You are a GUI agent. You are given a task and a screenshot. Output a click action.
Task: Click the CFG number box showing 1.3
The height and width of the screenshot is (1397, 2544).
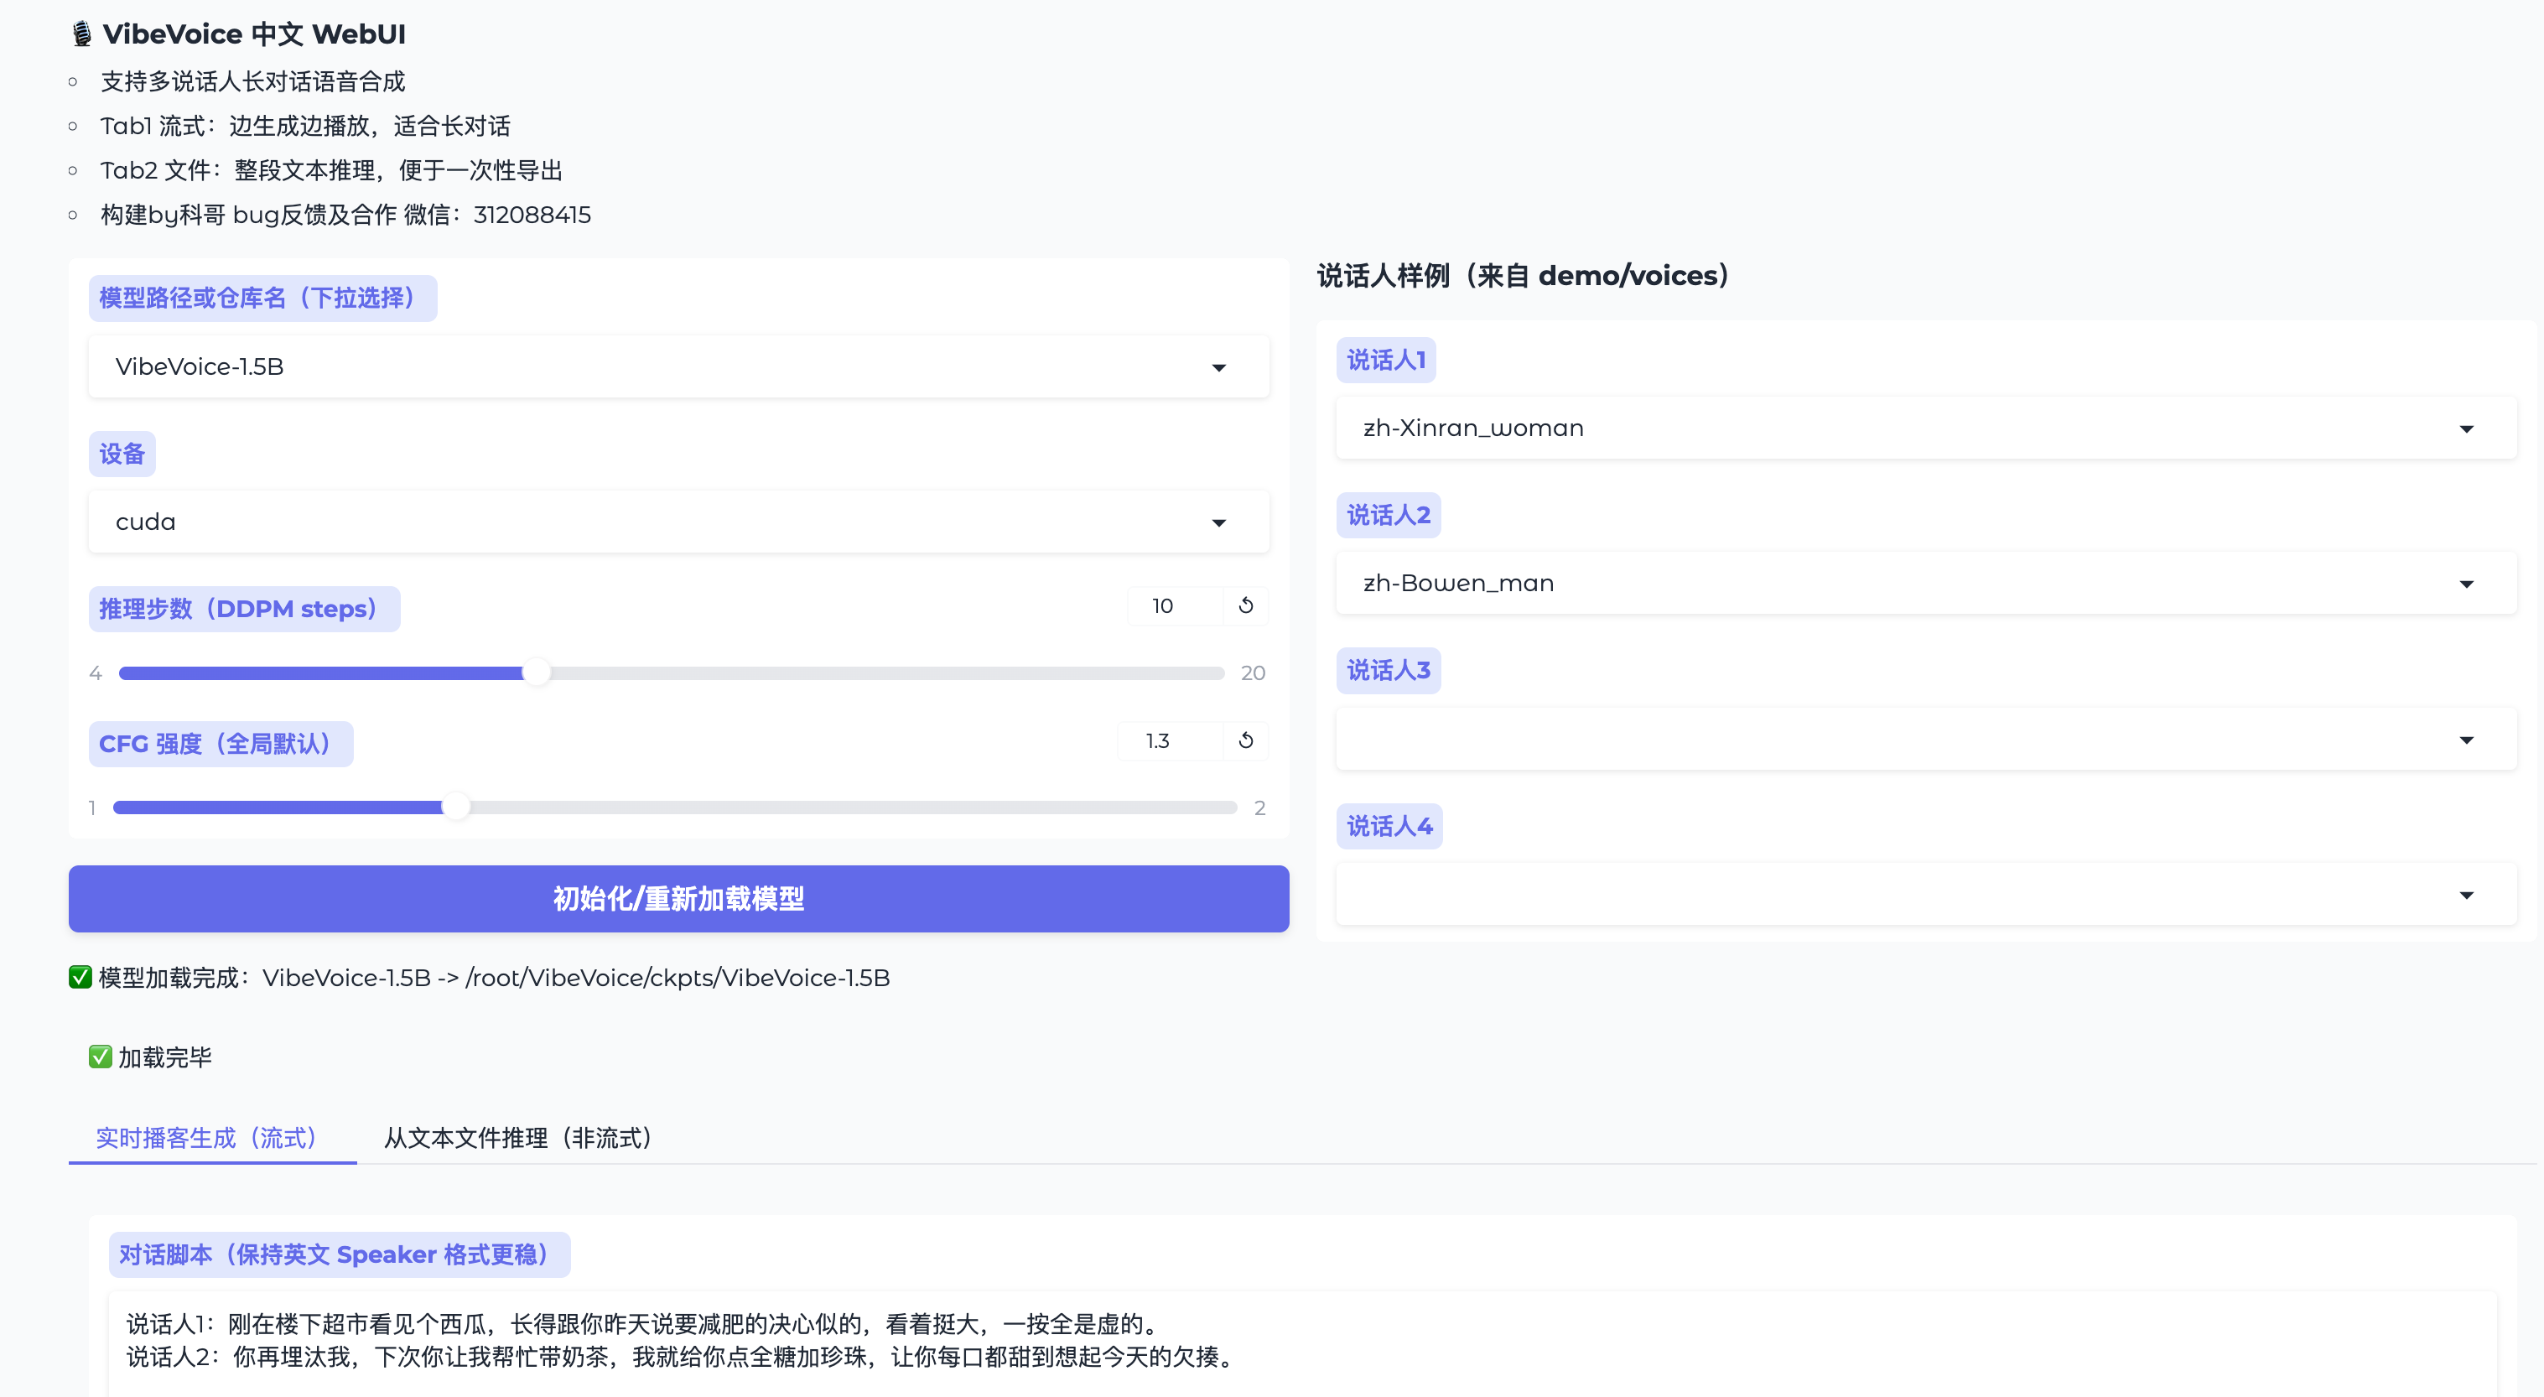click(x=1171, y=740)
